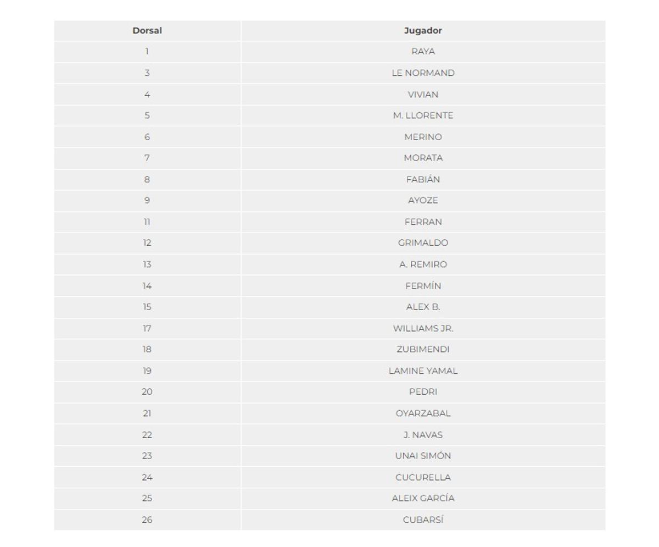Select WILLIAMS JR. in the list

click(x=423, y=328)
